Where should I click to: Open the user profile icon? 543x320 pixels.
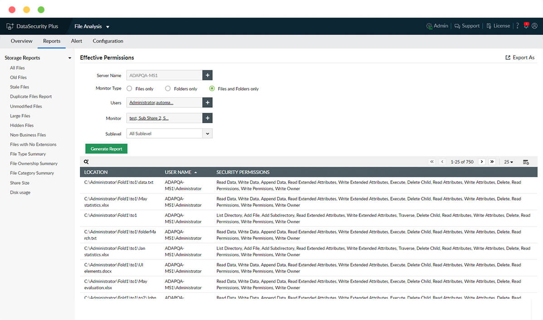pyautogui.click(x=534, y=26)
